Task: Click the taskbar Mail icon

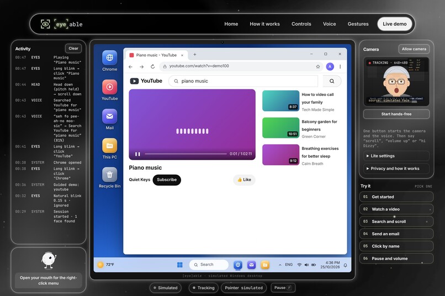Action: (x=251, y=265)
